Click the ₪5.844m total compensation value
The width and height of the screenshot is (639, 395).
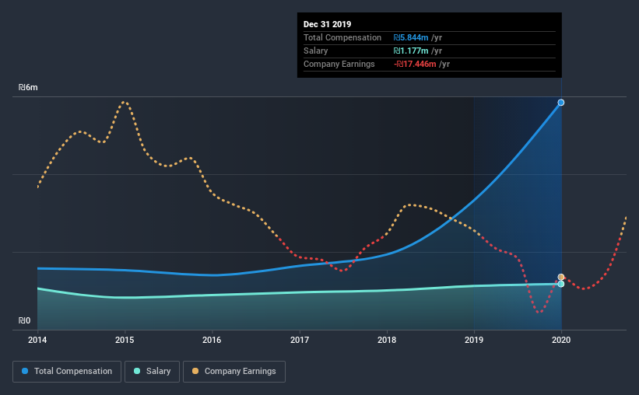click(411, 37)
